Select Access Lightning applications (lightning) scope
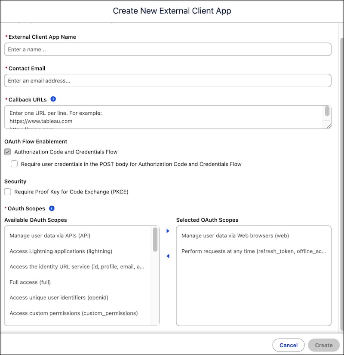The image size is (344, 355). [78, 251]
